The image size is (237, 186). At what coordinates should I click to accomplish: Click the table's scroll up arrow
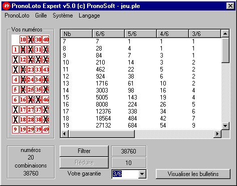(x=225, y=34)
